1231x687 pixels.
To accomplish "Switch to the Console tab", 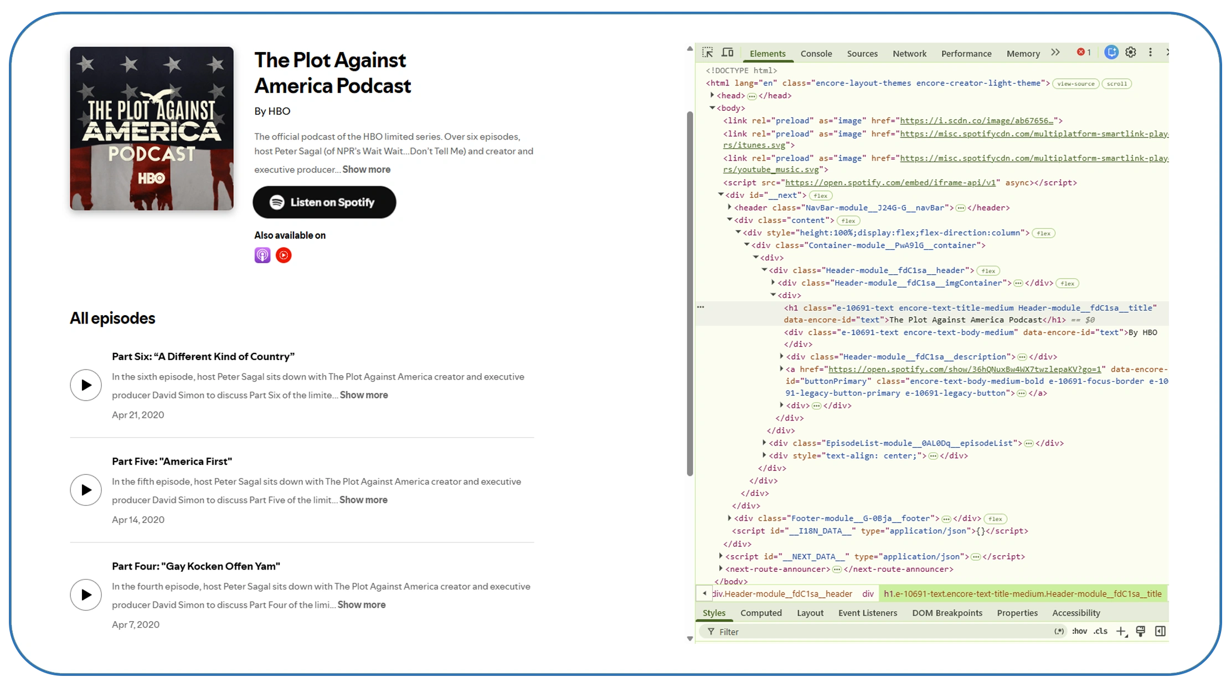I will (816, 53).
